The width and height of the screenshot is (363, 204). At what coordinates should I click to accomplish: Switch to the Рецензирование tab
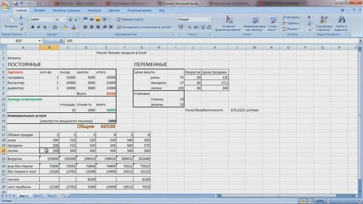click(140, 10)
